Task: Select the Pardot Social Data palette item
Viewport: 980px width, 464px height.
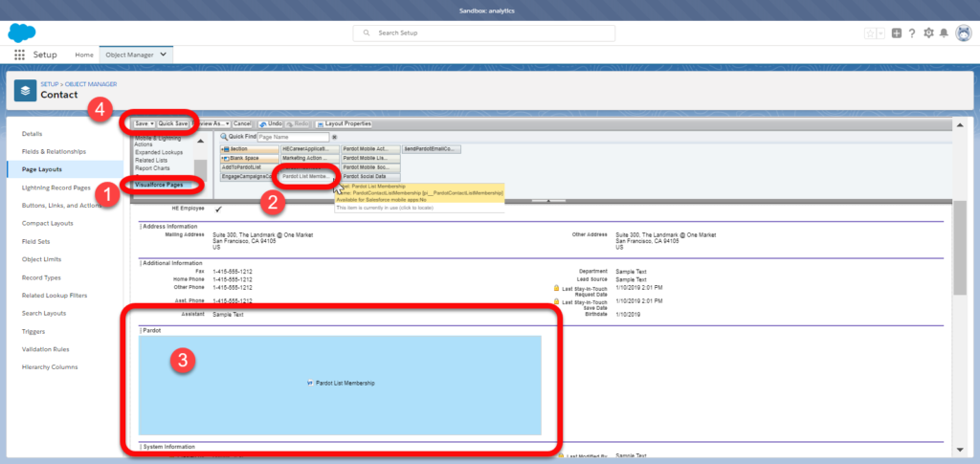Action: pos(370,177)
